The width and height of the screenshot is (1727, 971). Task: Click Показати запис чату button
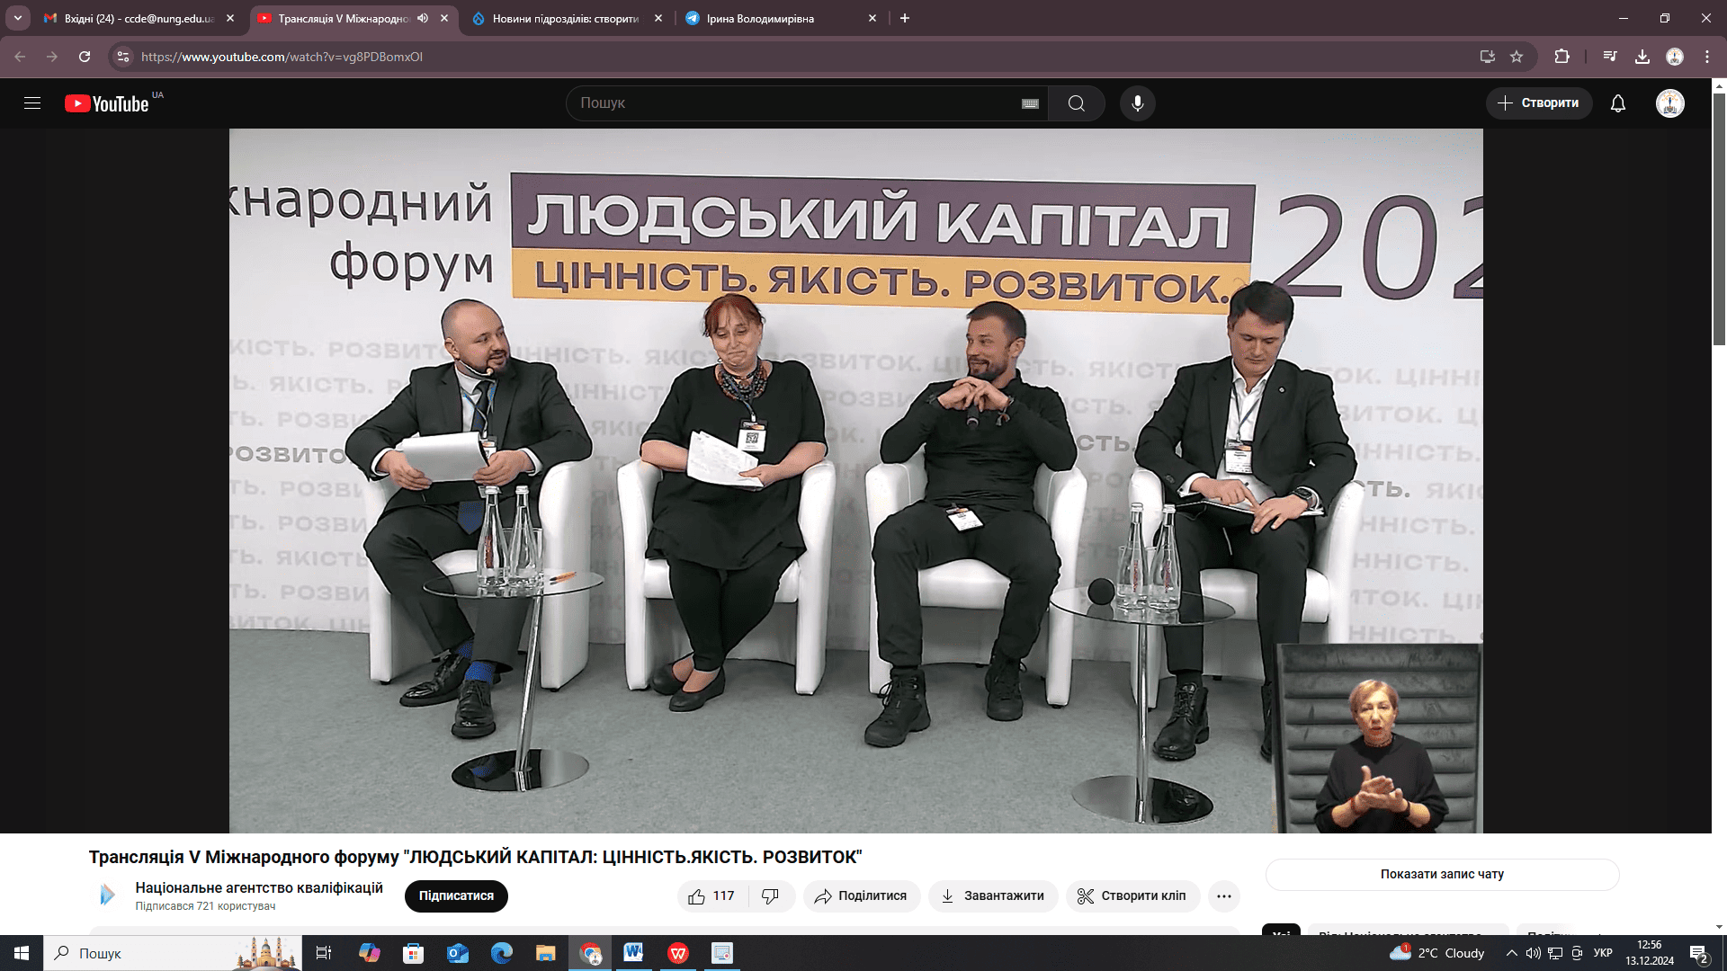[1442, 874]
